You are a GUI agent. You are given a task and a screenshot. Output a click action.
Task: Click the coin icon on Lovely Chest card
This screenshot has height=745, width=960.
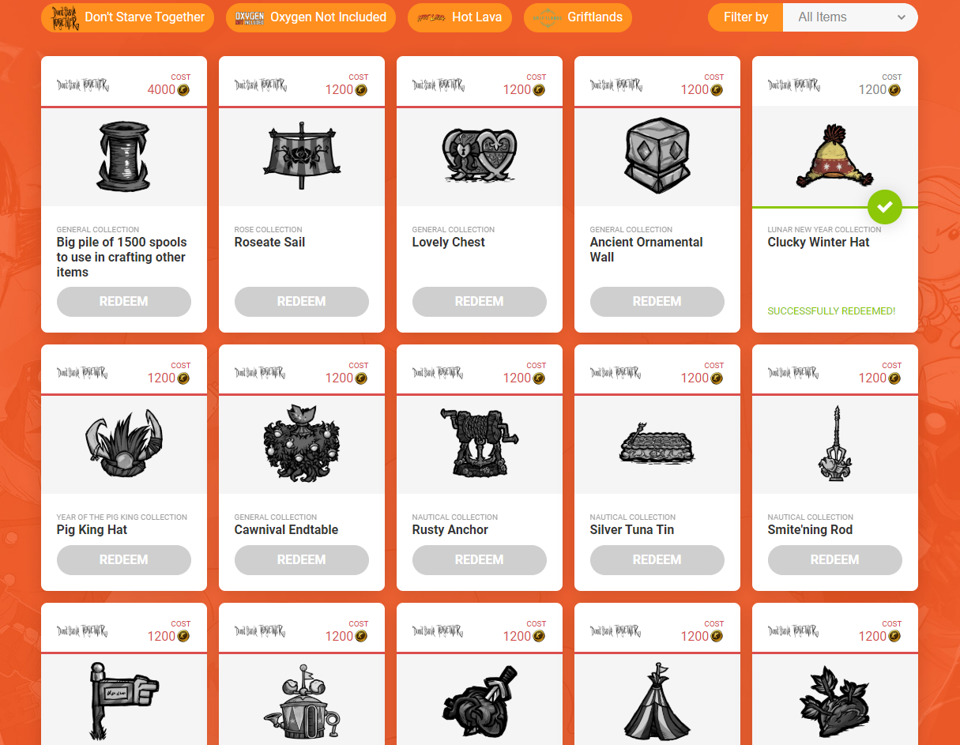pyautogui.click(x=539, y=90)
